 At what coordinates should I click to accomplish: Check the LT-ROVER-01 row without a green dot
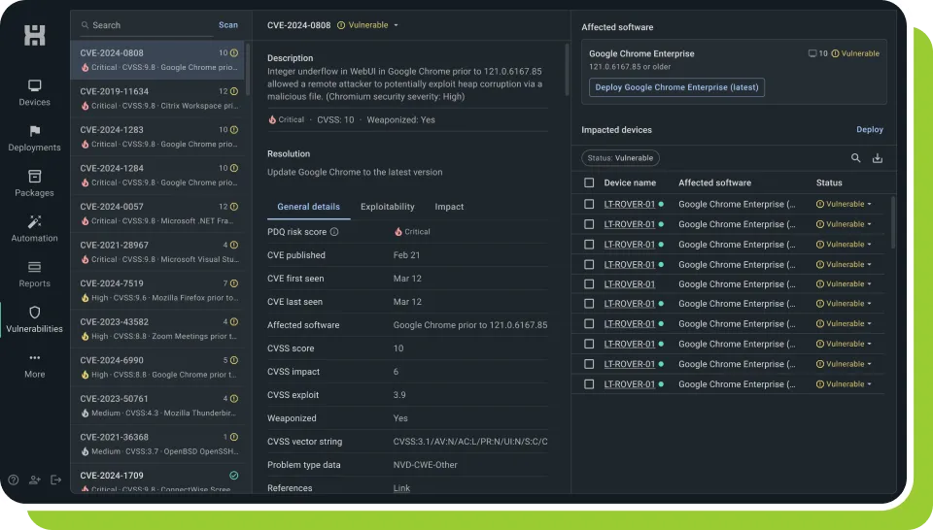[589, 284]
